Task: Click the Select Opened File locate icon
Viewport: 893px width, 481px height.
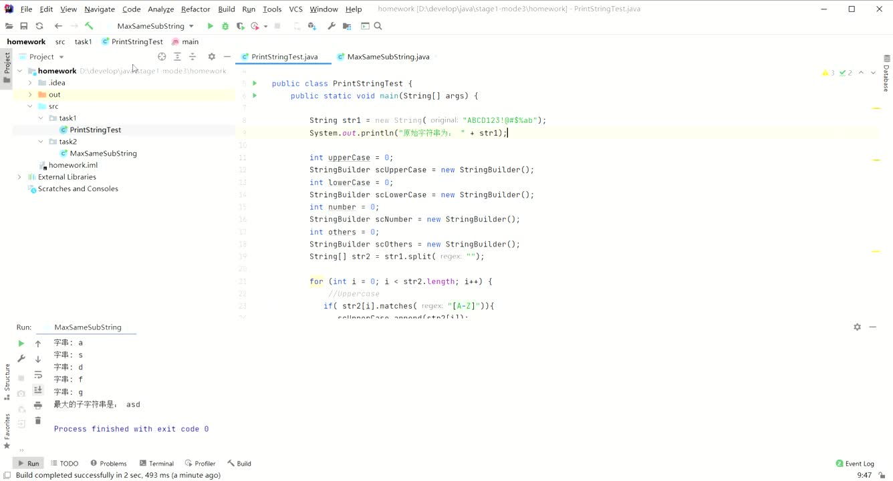Action: [x=162, y=57]
